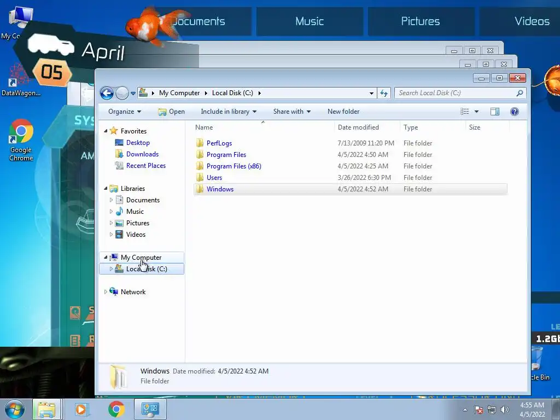The width and height of the screenshot is (560, 420).
Task: Open the address bar history dropdown
Action: coord(371,93)
